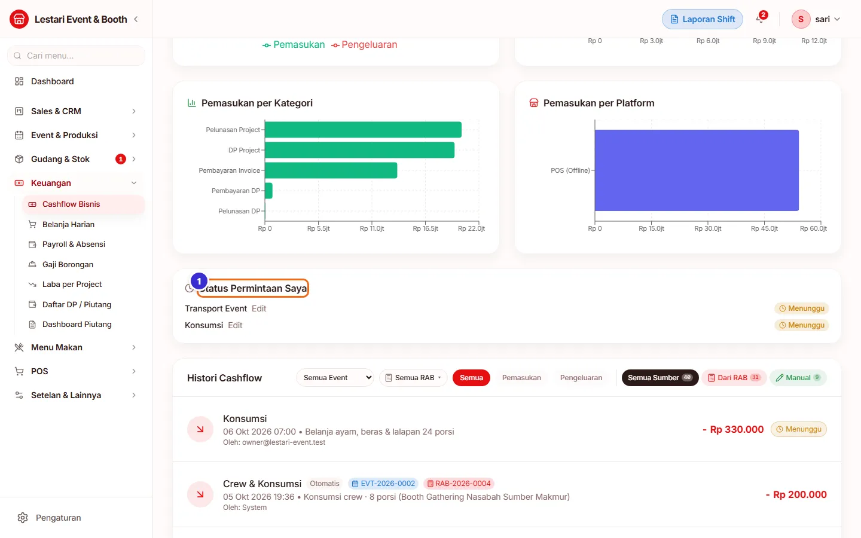861x538 pixels.
Task: Click the Menu Makan utensils icon
Action: click(x=19, y=347)
